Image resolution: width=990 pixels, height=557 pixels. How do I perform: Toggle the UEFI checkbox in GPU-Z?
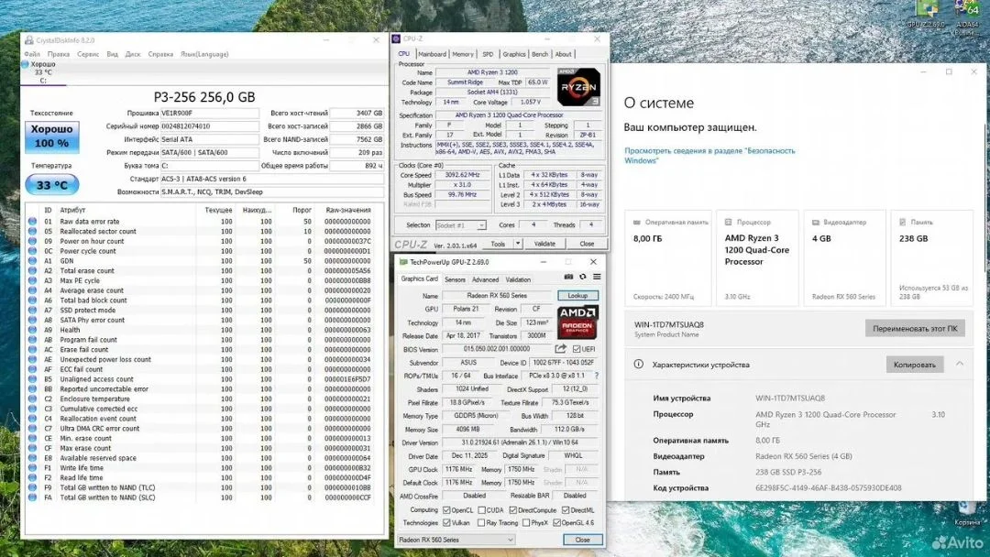(x=577, y=349)
